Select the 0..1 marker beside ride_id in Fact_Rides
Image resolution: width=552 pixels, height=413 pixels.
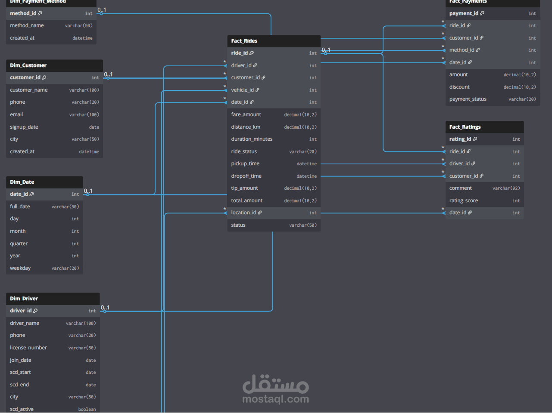326,50
